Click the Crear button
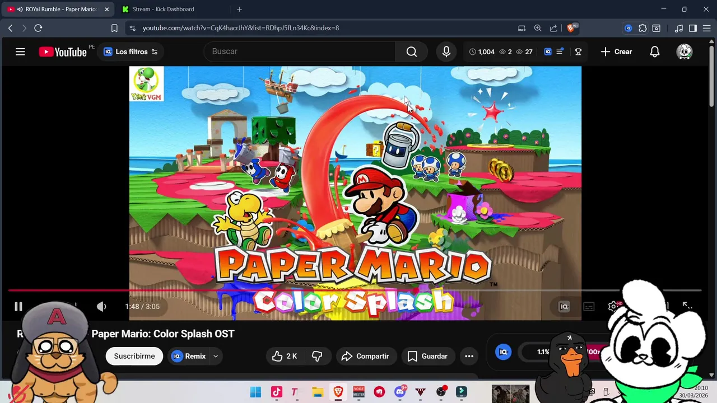 (x=616, y=51)
